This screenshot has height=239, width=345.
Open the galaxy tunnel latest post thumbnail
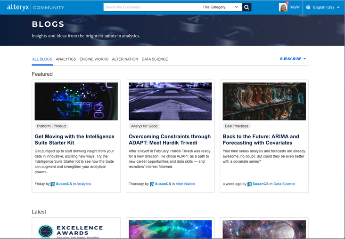point(264,230)
